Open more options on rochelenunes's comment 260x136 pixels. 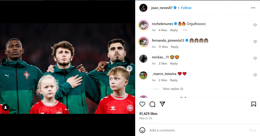(185, 30)
